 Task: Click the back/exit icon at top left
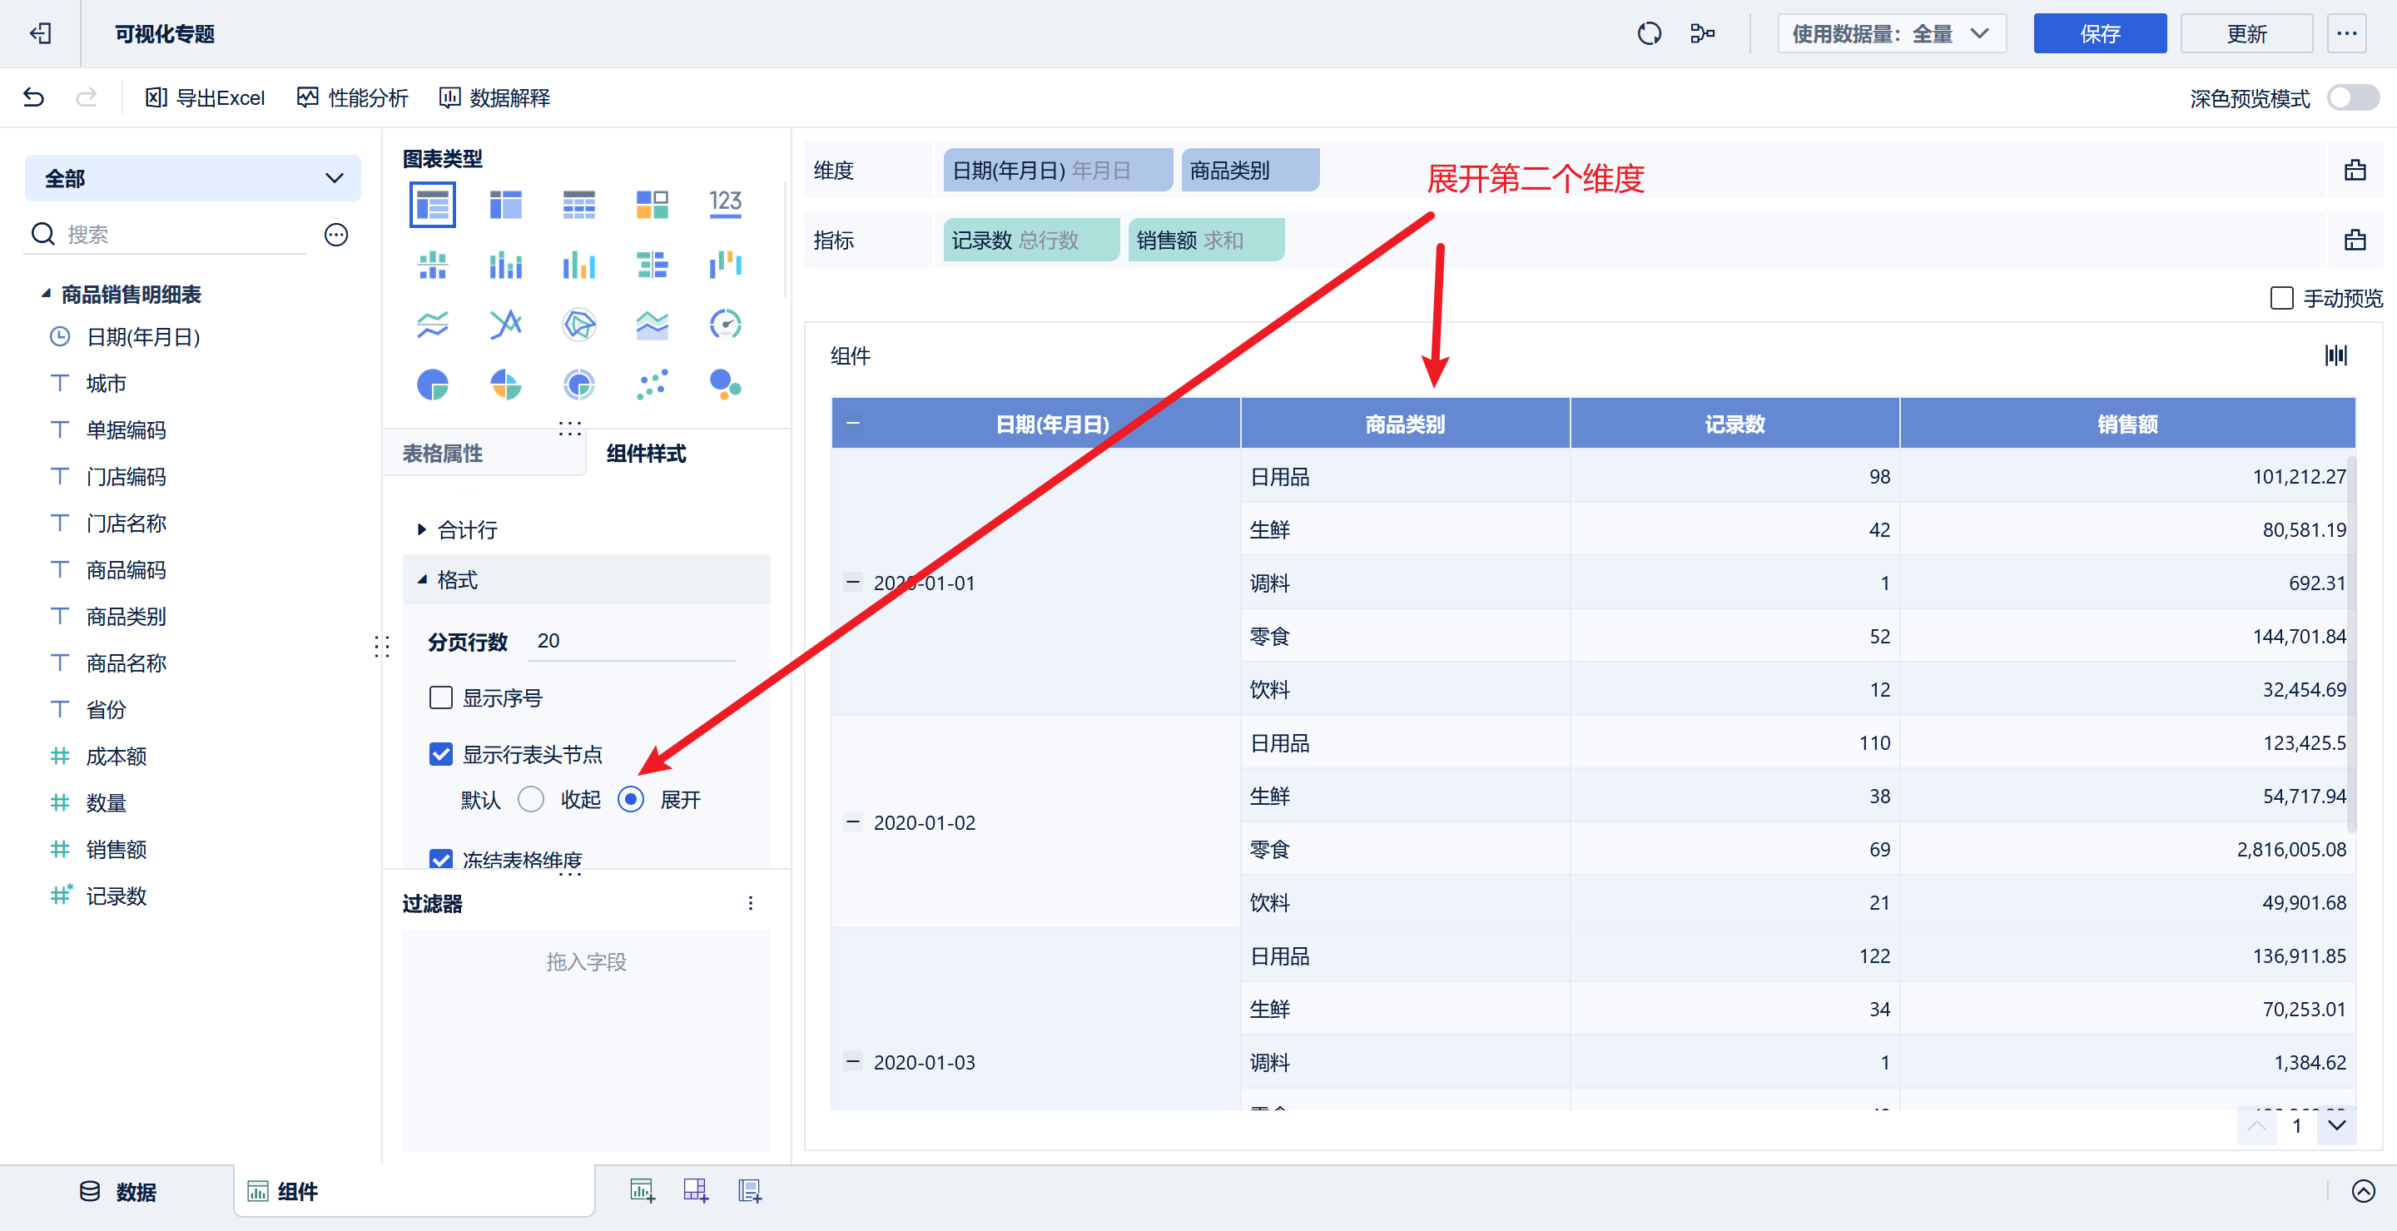[x=40, y=34]
